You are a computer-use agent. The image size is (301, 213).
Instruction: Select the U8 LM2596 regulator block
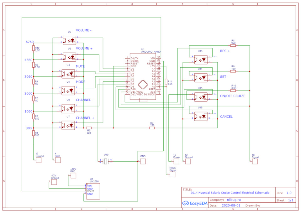coord(93,191)
